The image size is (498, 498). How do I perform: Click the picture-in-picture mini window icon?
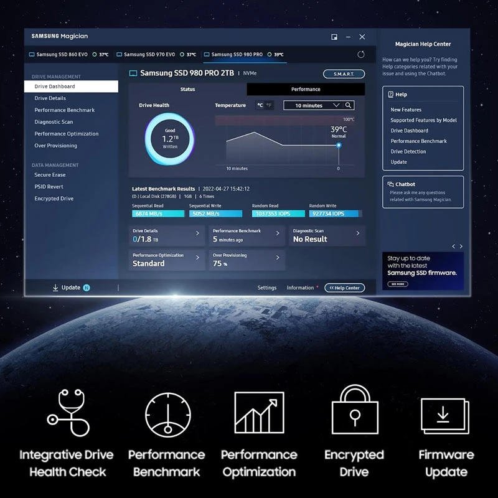(x=334, y=37)
